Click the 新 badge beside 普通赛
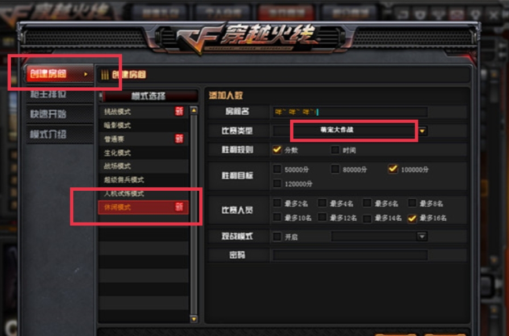This screenshot has width=509, height=336. pos(179,139)
